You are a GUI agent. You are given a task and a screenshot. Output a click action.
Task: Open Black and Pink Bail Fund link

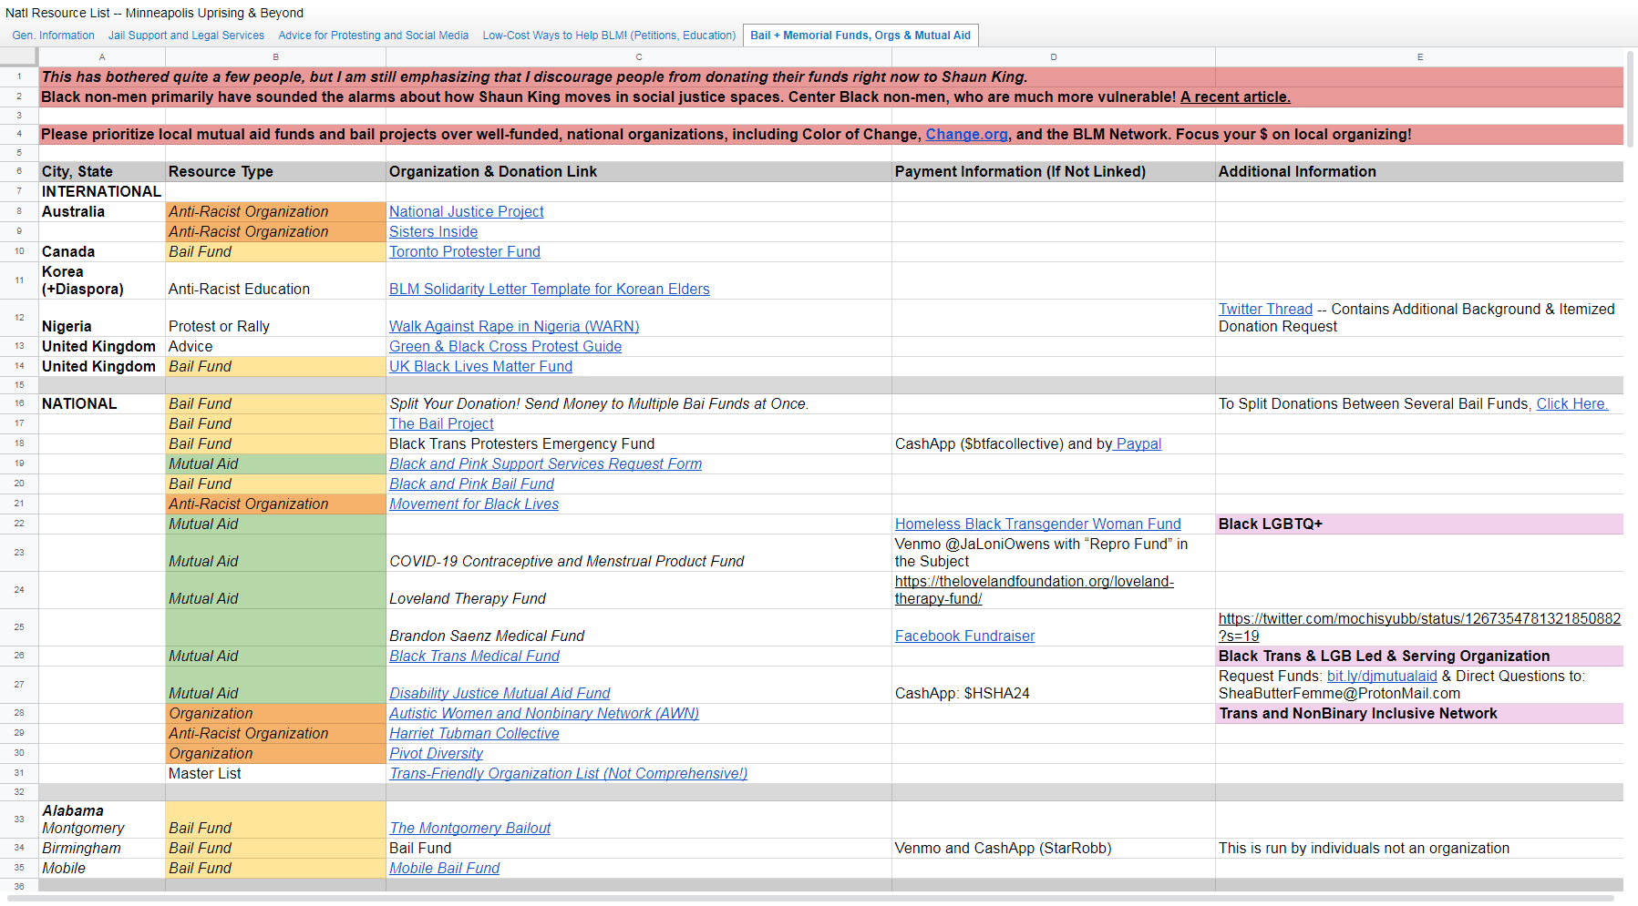click(x=472, y=484)
